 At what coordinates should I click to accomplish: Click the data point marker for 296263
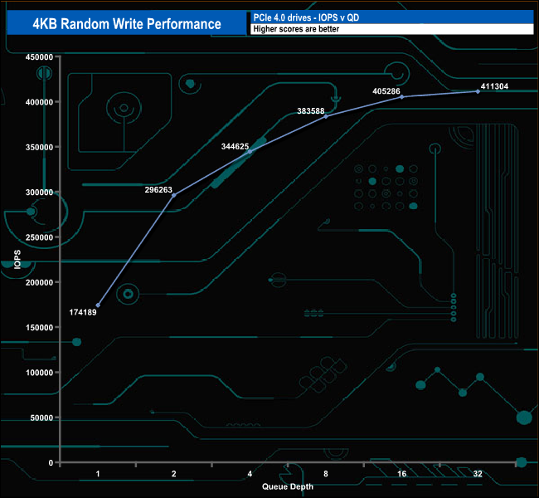(x=174, y=195)
